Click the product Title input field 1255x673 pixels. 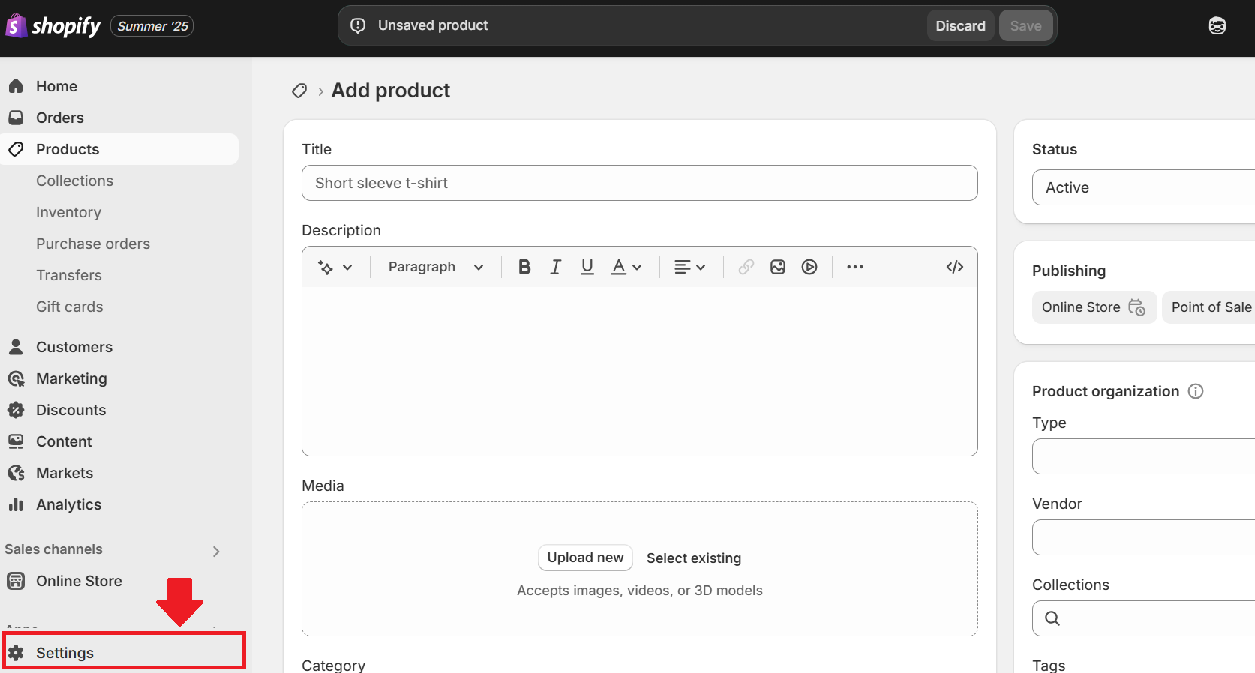pyautogui.click(x=639, y=183)
